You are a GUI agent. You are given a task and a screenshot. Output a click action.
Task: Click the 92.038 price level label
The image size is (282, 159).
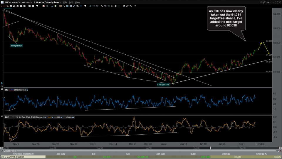pos(269,41)
